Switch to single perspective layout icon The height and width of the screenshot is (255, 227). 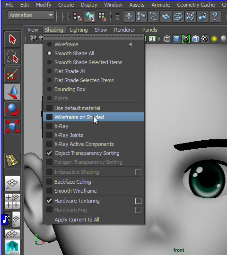[x=12, y=183]
